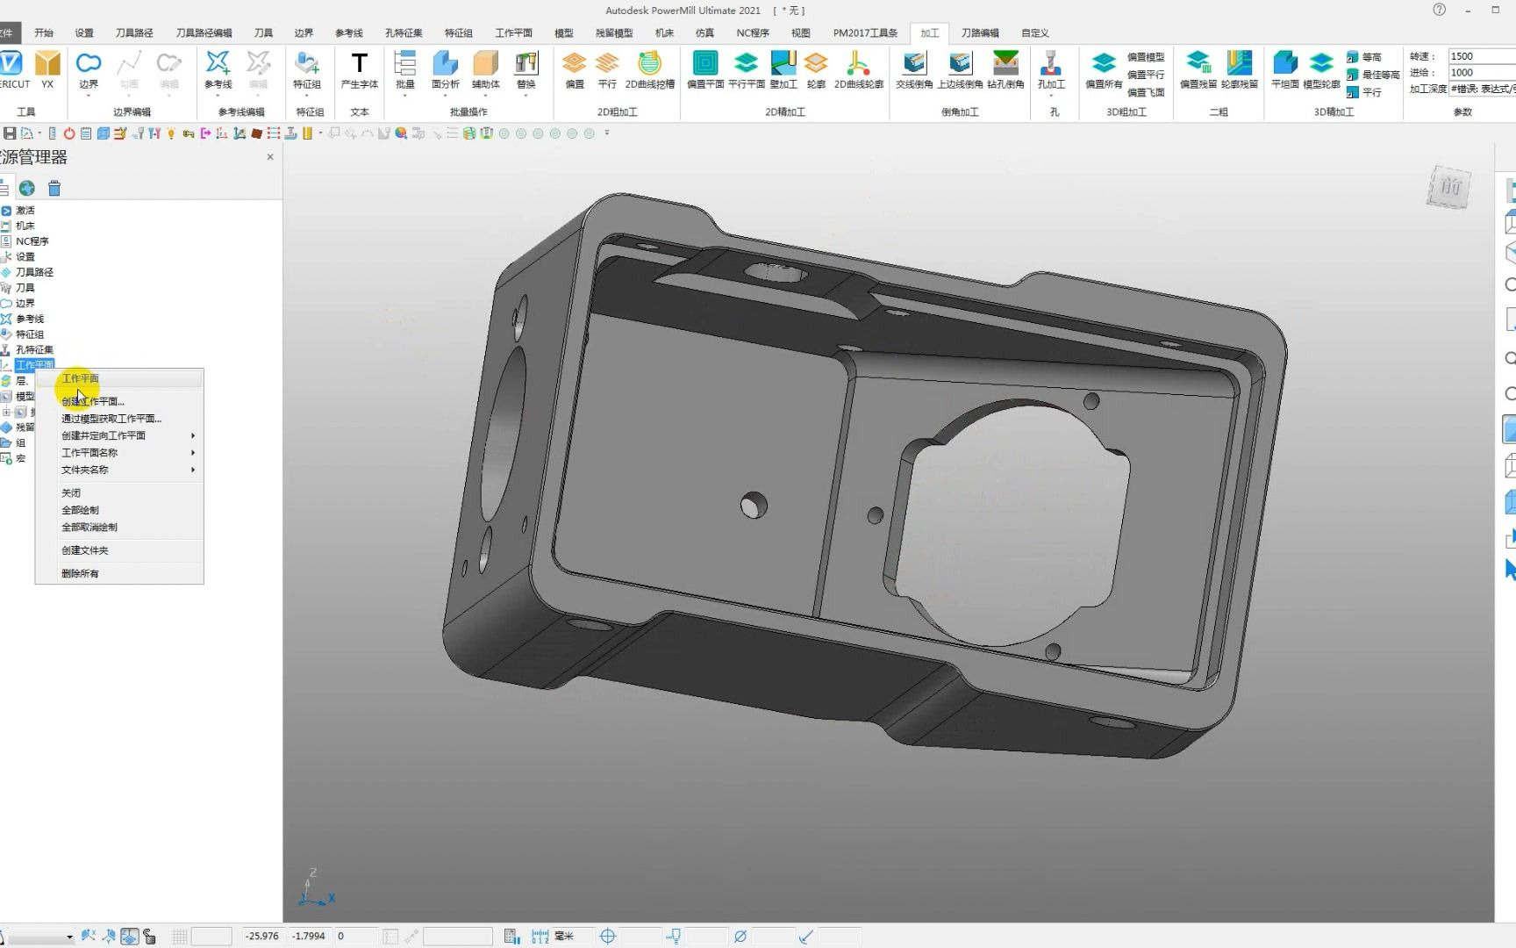Click the save disk icon in quick toolbar

click(10, 133)
